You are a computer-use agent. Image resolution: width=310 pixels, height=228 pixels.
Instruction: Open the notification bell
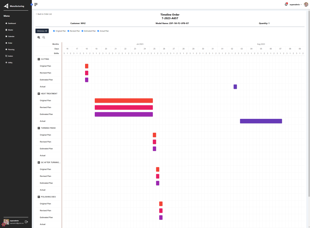286,4
